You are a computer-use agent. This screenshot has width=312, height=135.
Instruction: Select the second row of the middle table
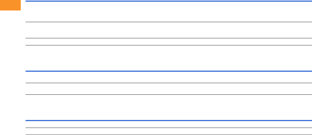click(x=169, y=89)
